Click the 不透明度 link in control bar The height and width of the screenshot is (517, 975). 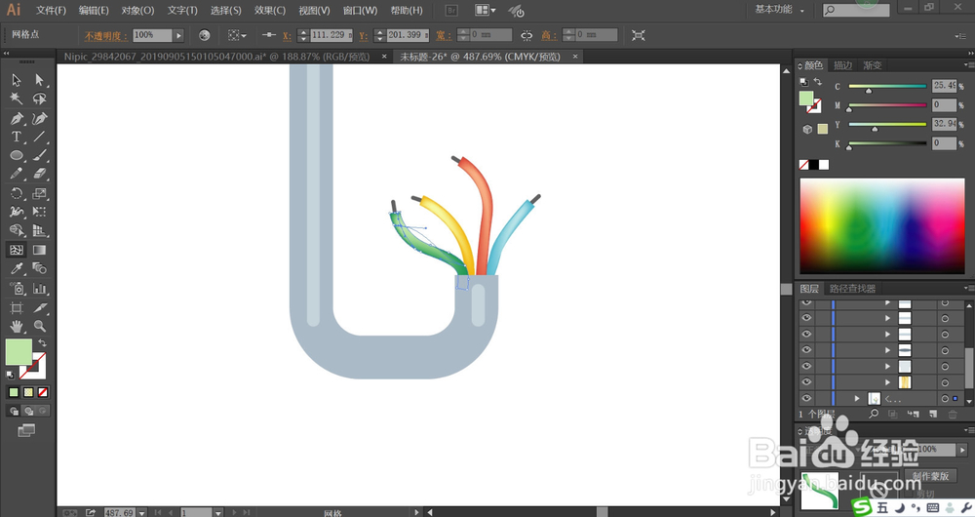[105, 35]
